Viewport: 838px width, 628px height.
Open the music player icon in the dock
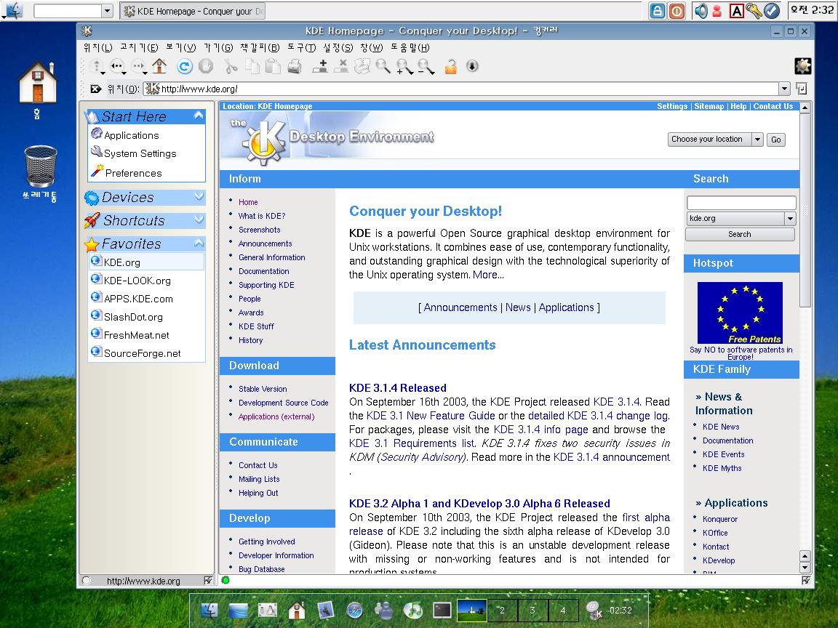[x=412, y=610]
